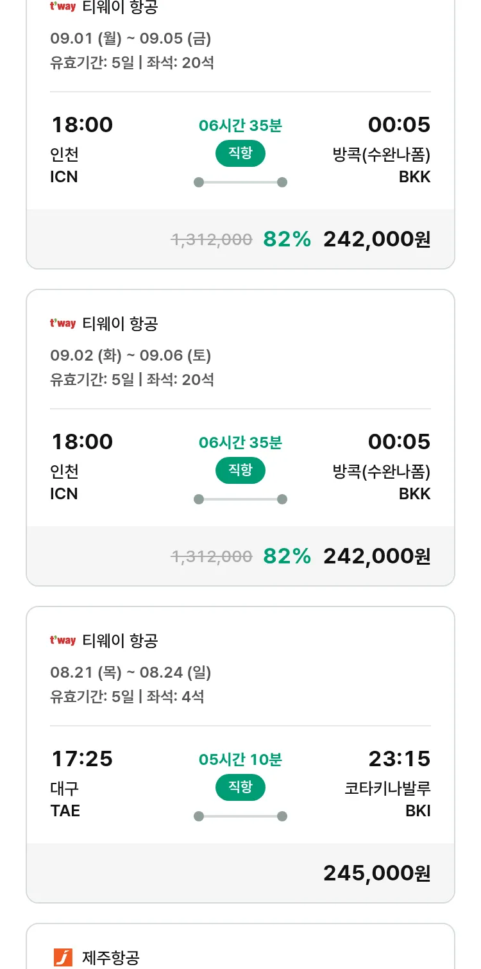Image resolution: width=481 pixels, height=969 pixels.
Task: Click the route line on the Daegu flight
Action: click(x=240, y=816)
